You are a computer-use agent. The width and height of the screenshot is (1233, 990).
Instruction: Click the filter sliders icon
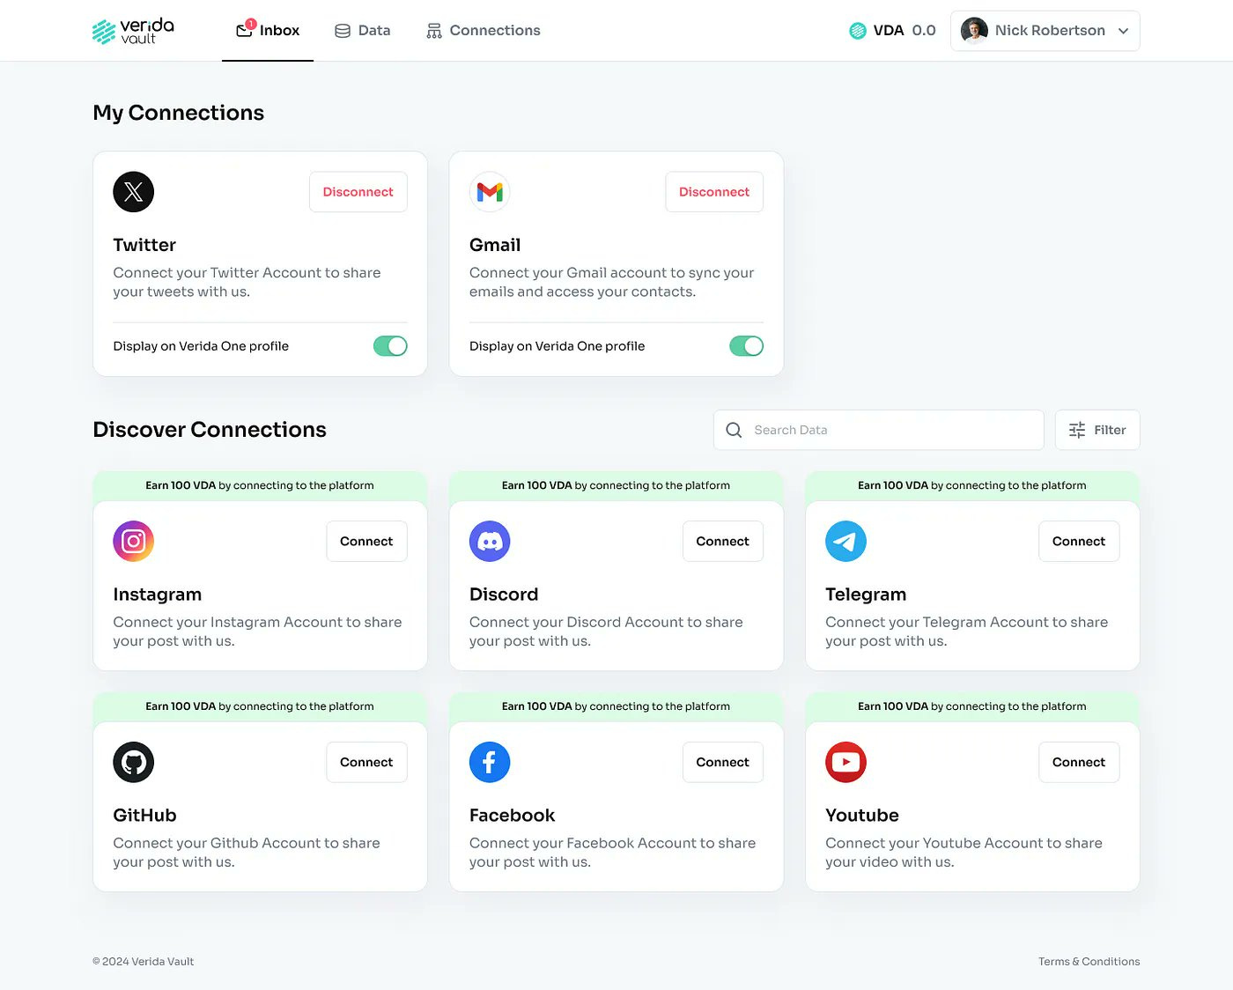pyautogui.click(x=1077, y=430)
